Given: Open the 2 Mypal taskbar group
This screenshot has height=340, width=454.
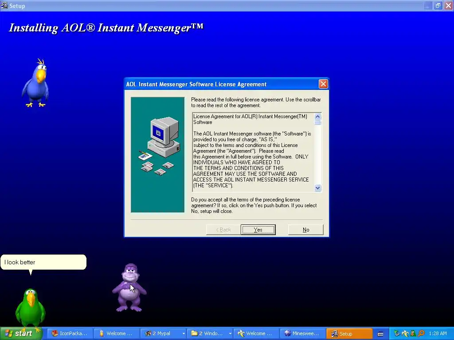Looking at the screenshot, I should pyautogui.click(x=163, y=333).
